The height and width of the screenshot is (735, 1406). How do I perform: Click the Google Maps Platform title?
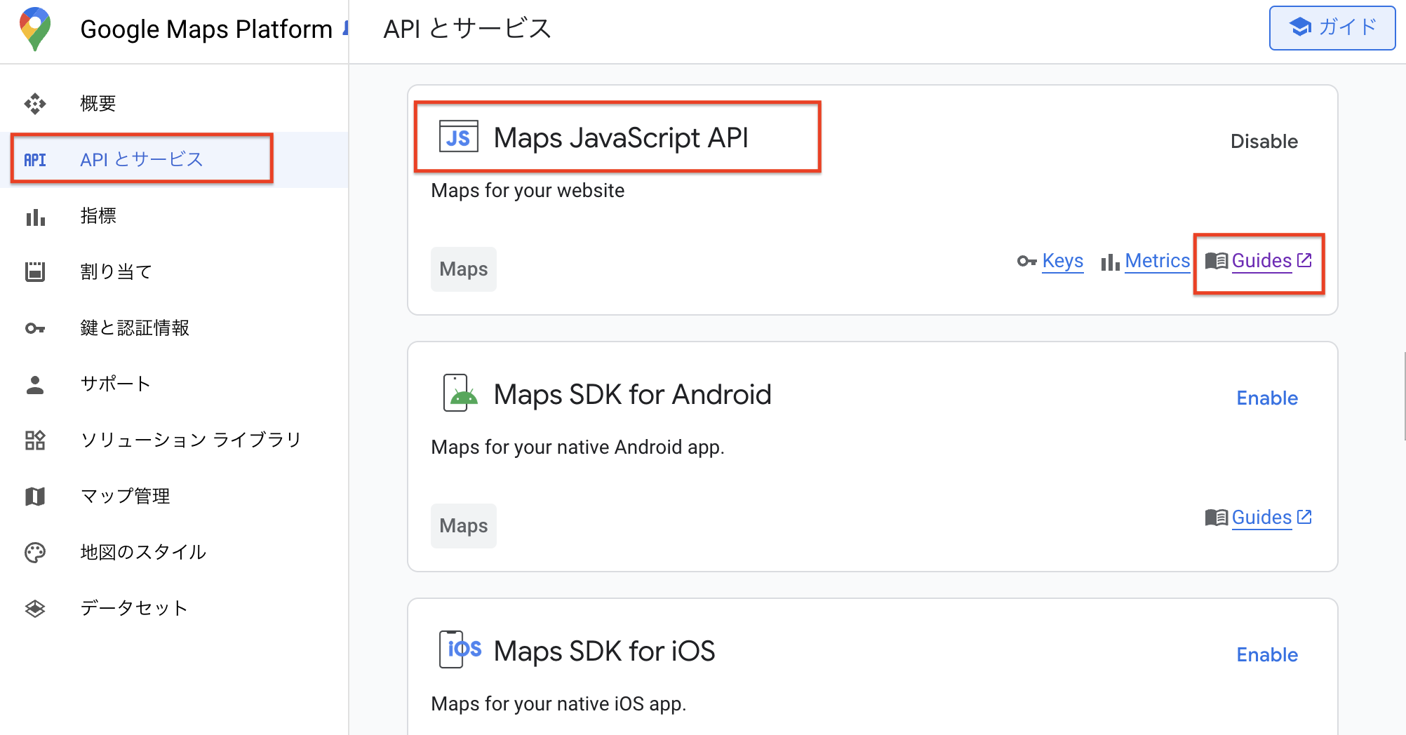(206, 29)
